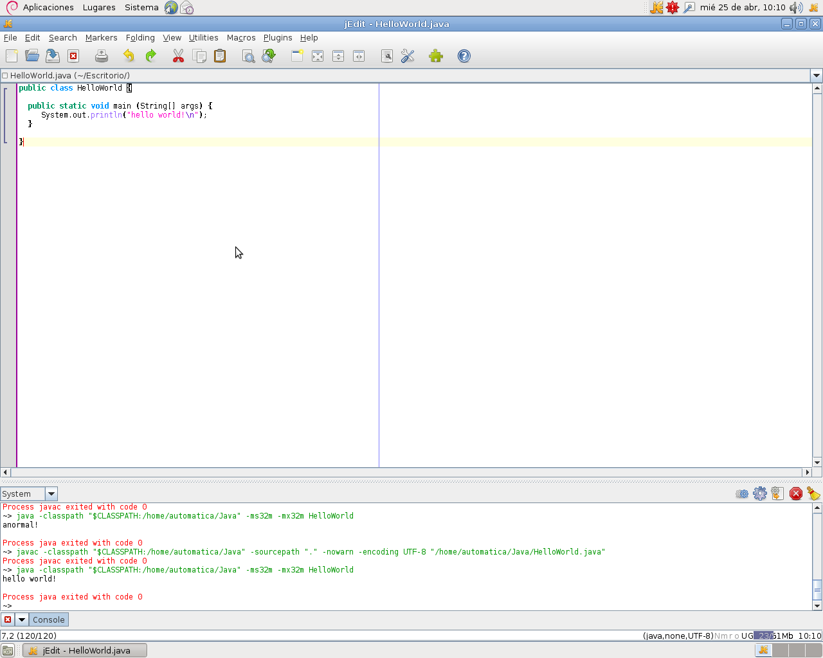Open a file using the folder icon
823x658 pixels.
click(32, 56)
